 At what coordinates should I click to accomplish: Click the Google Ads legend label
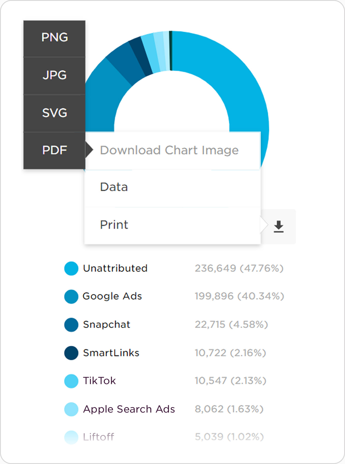(112, 296)
